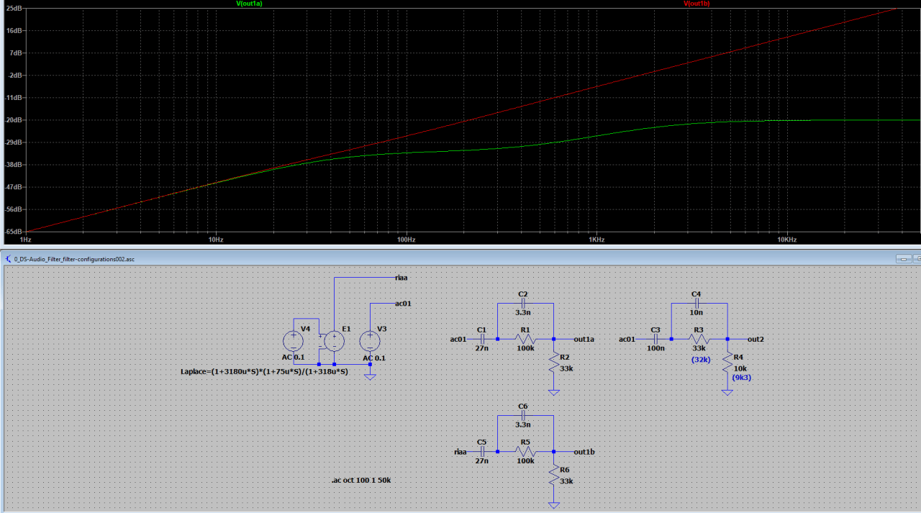The width and height of the screenshot is (921, 513).
Task: Select the V(out1a) trace label in plot
Action: point(249,4)
